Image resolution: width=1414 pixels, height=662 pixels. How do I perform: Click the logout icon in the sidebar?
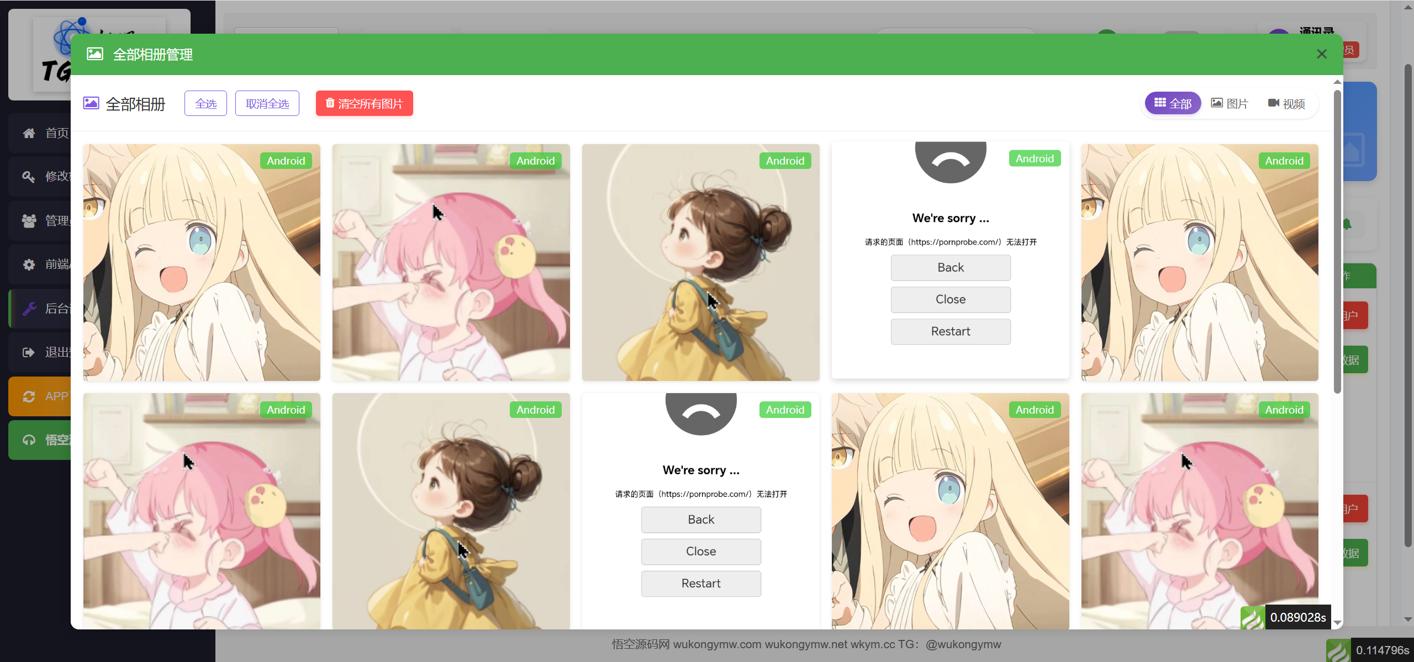point(29,352)
